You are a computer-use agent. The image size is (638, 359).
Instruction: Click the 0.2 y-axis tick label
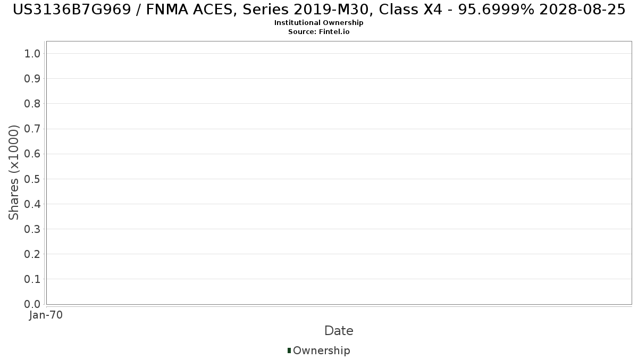tap(32, 254)
